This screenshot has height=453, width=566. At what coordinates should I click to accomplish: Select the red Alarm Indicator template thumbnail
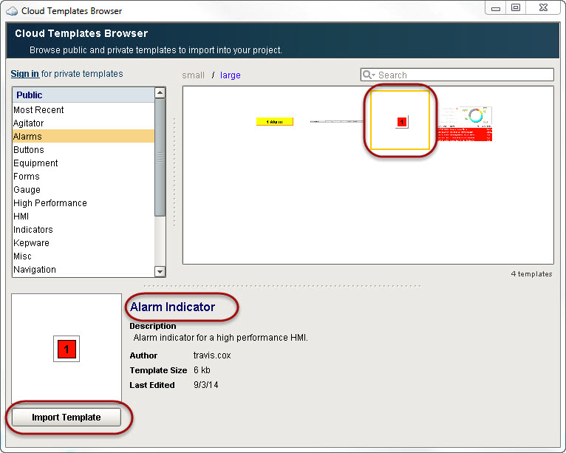pos(401,121)
